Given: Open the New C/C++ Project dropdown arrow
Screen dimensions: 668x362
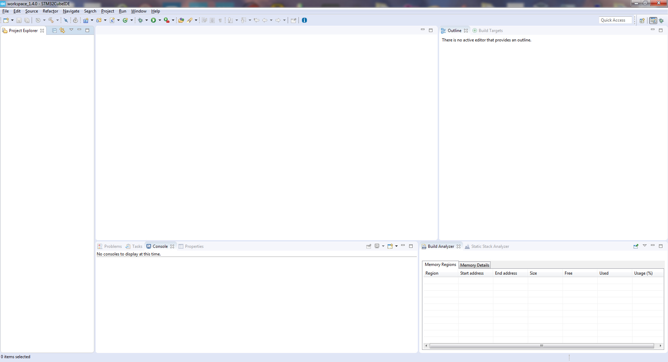Looking at the screenshot, I should click(92, 20).
